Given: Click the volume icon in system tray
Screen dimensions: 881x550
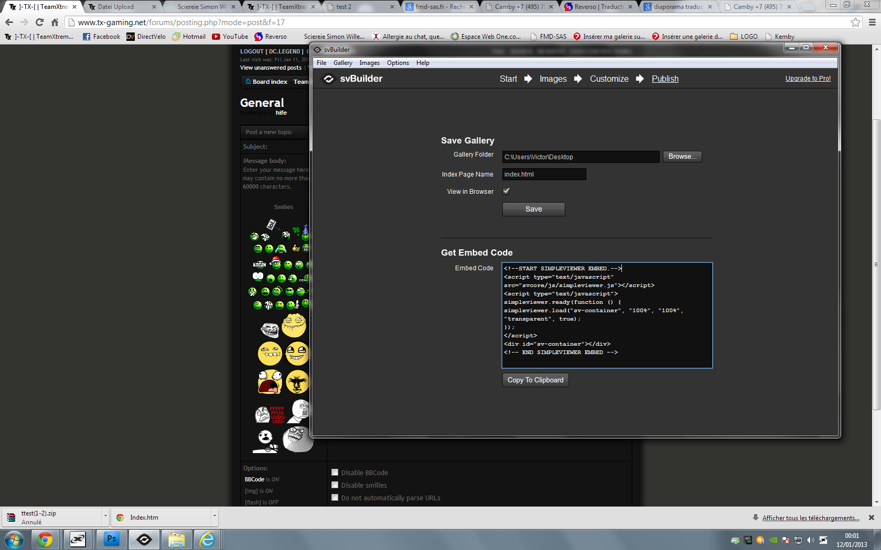Looking at the screenshot, I should coord(811,540).
